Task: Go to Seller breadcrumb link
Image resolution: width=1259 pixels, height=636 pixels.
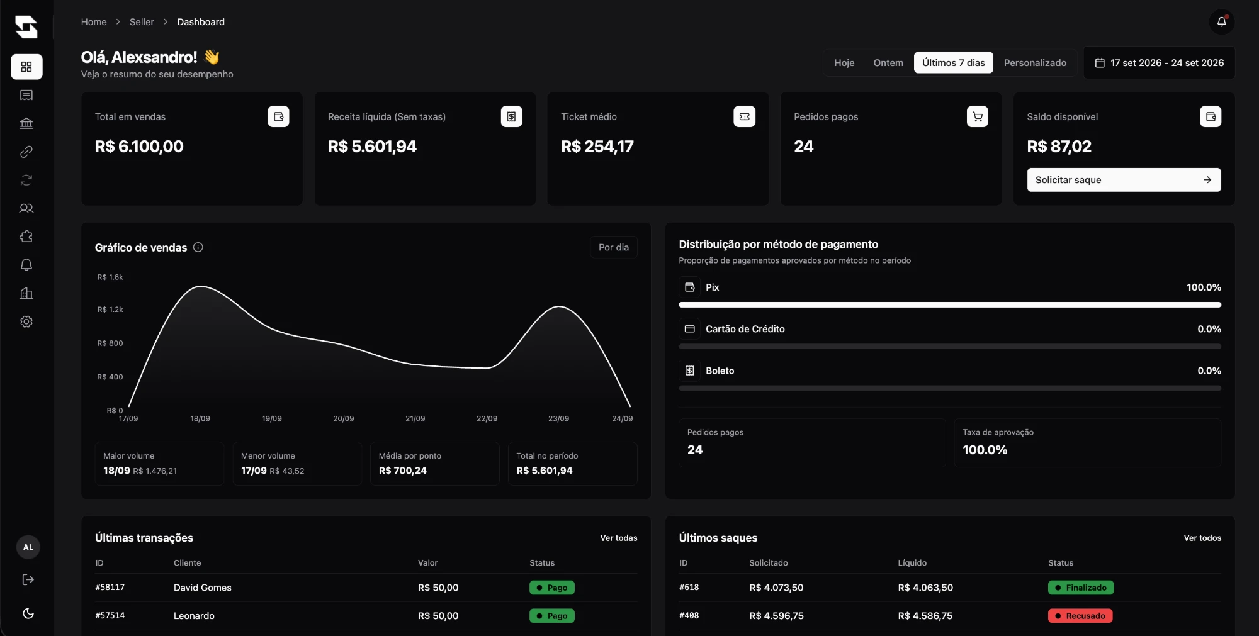Action: 142,22
